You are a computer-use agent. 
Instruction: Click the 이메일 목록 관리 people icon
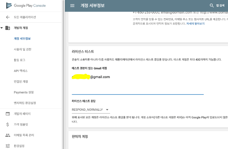pyautogui.click(x=8, y=135)
